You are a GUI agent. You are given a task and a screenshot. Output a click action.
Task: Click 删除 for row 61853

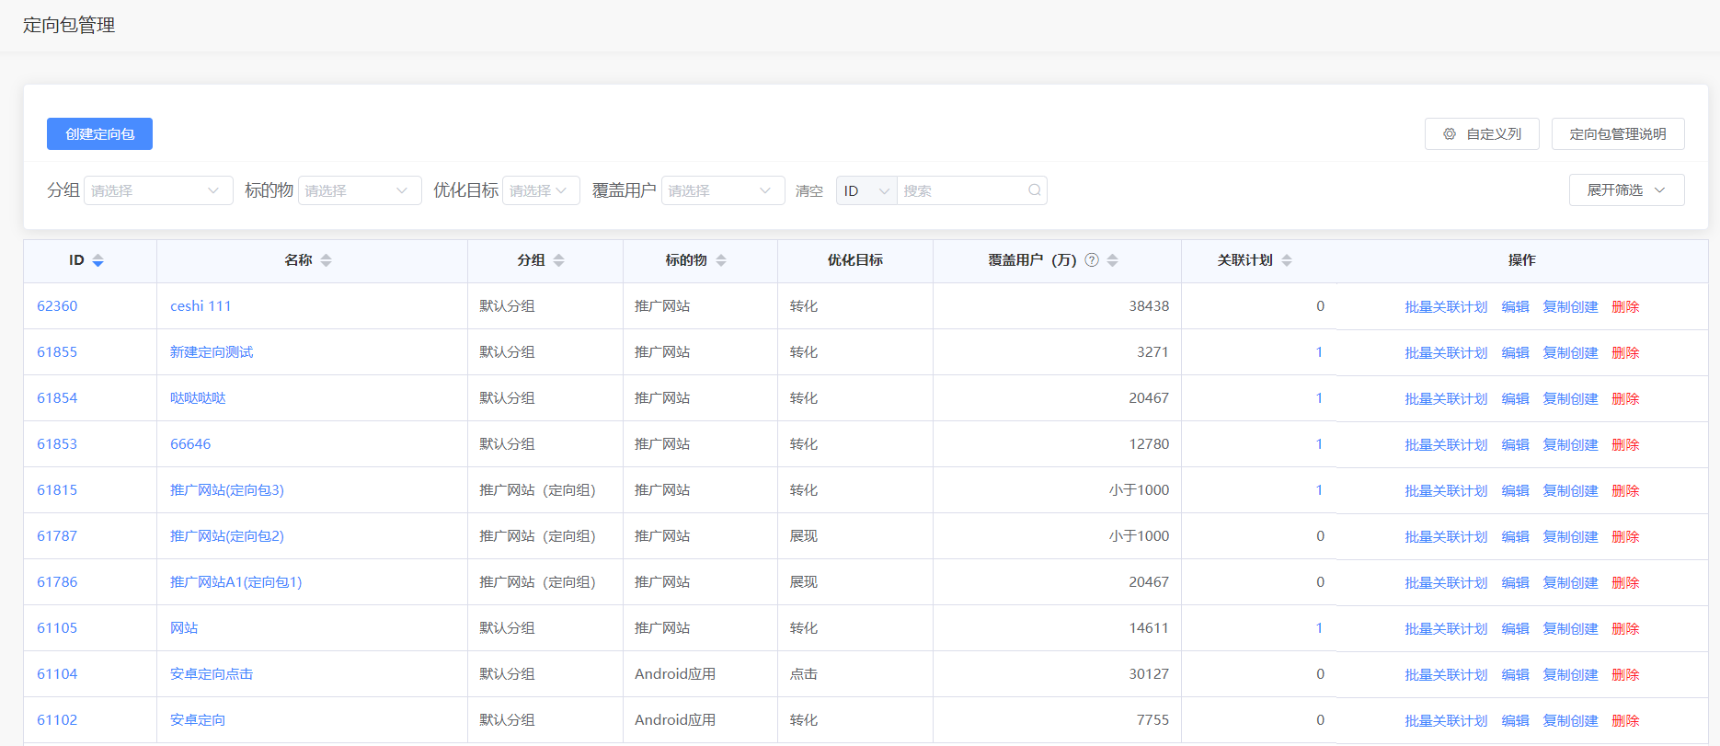tap(1625, 445)
